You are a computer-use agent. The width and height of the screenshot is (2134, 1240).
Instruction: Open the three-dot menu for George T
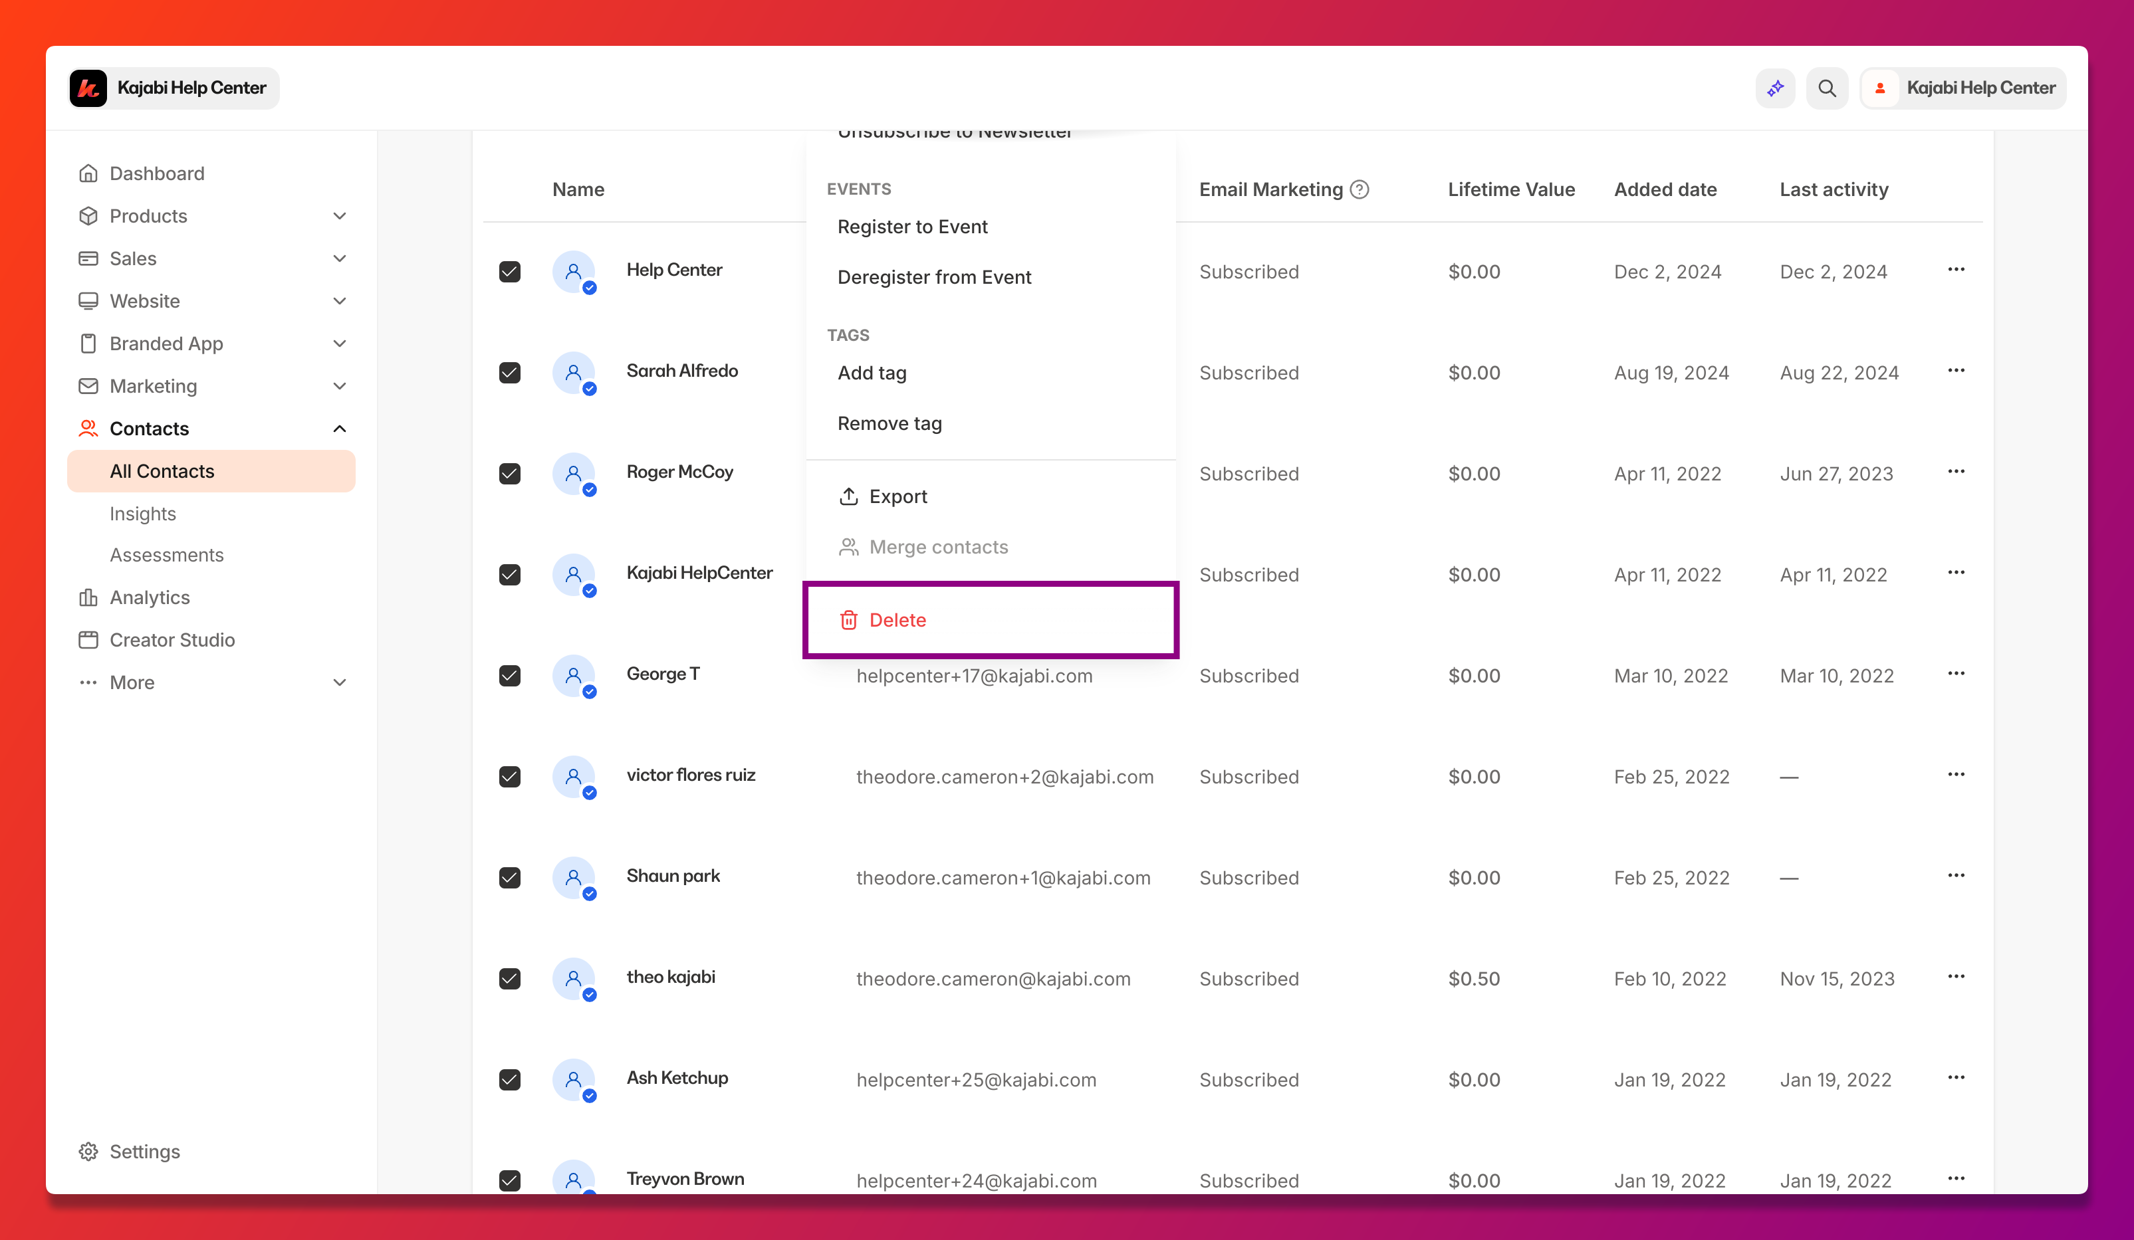tap(1955, 674)
